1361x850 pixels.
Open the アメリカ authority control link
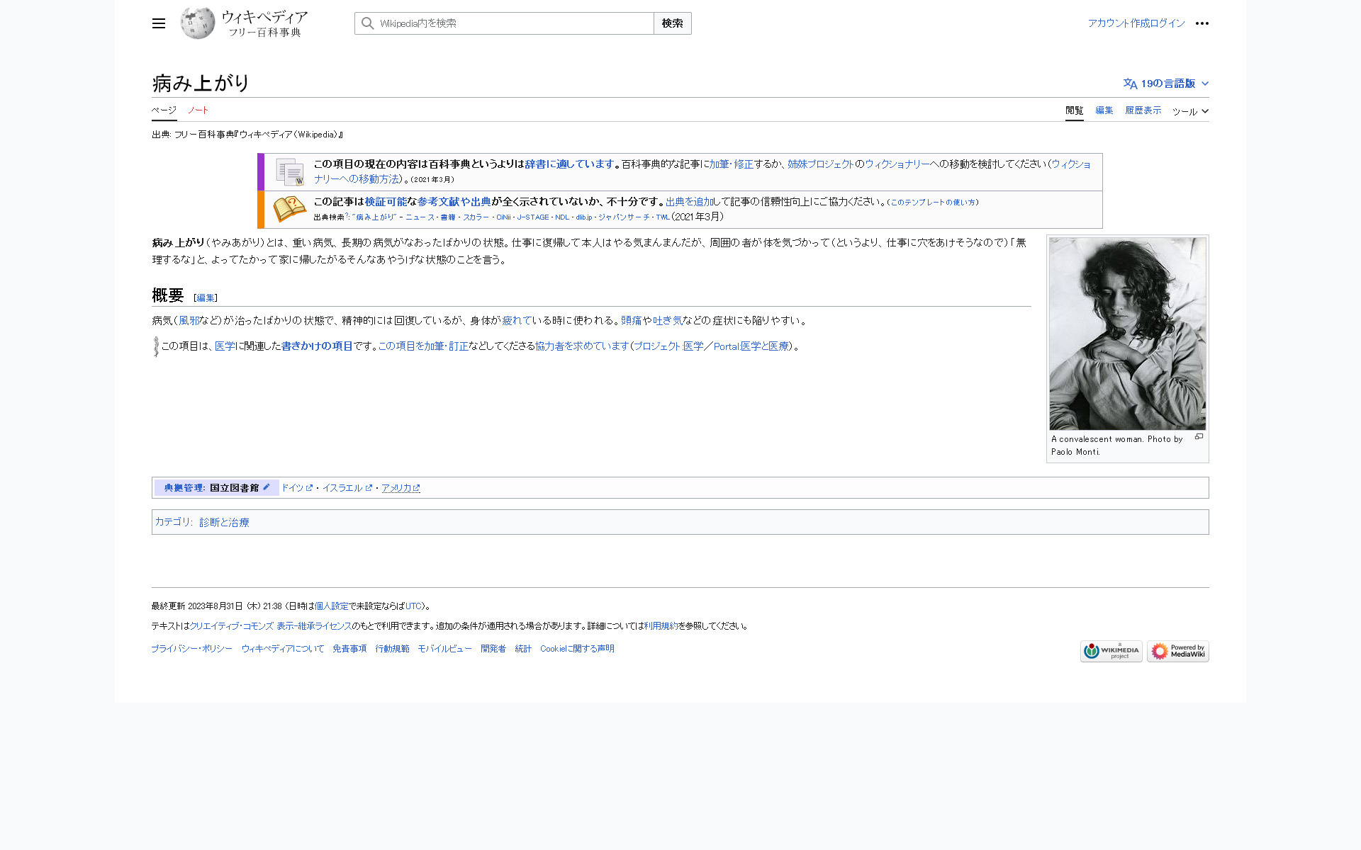pyautogui.click(x=401, y=488)
